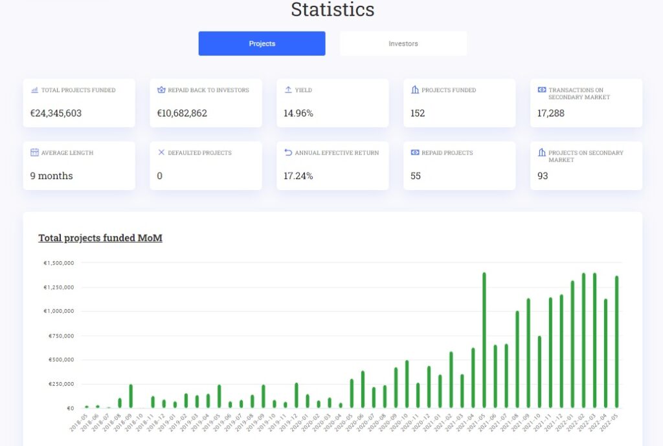Click the DEFAULTED PROJECTS label

pos(199,153)
